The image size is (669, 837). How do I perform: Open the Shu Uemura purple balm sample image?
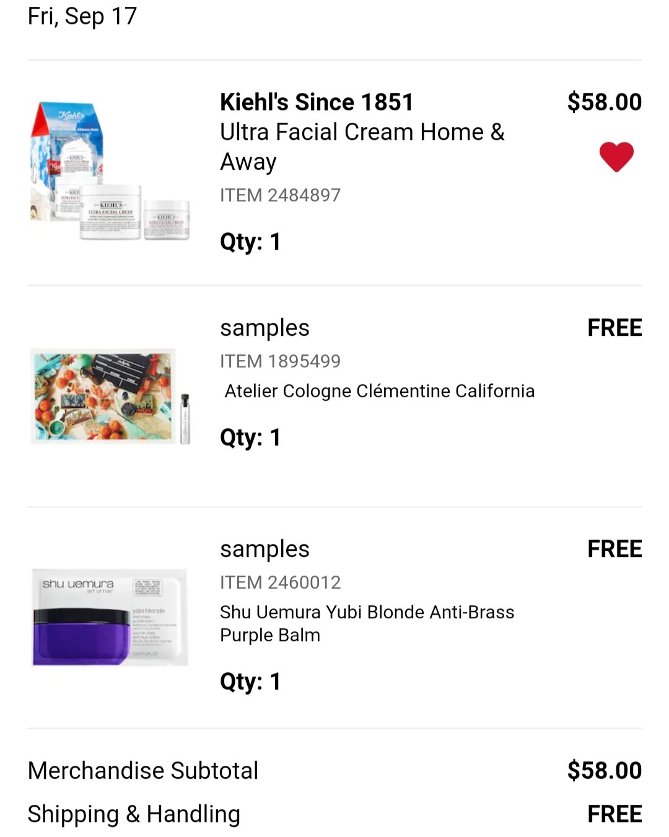110,617
